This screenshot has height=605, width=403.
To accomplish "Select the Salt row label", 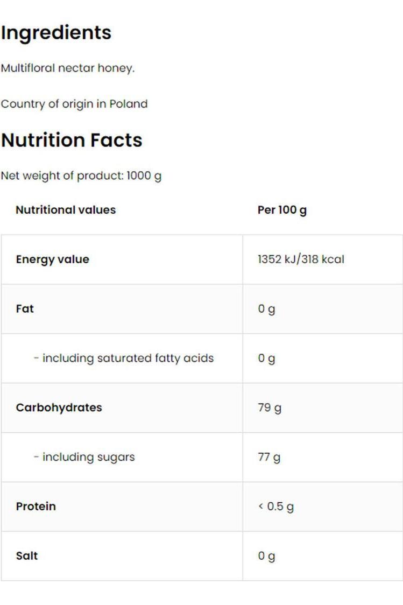I will point(27,556).
